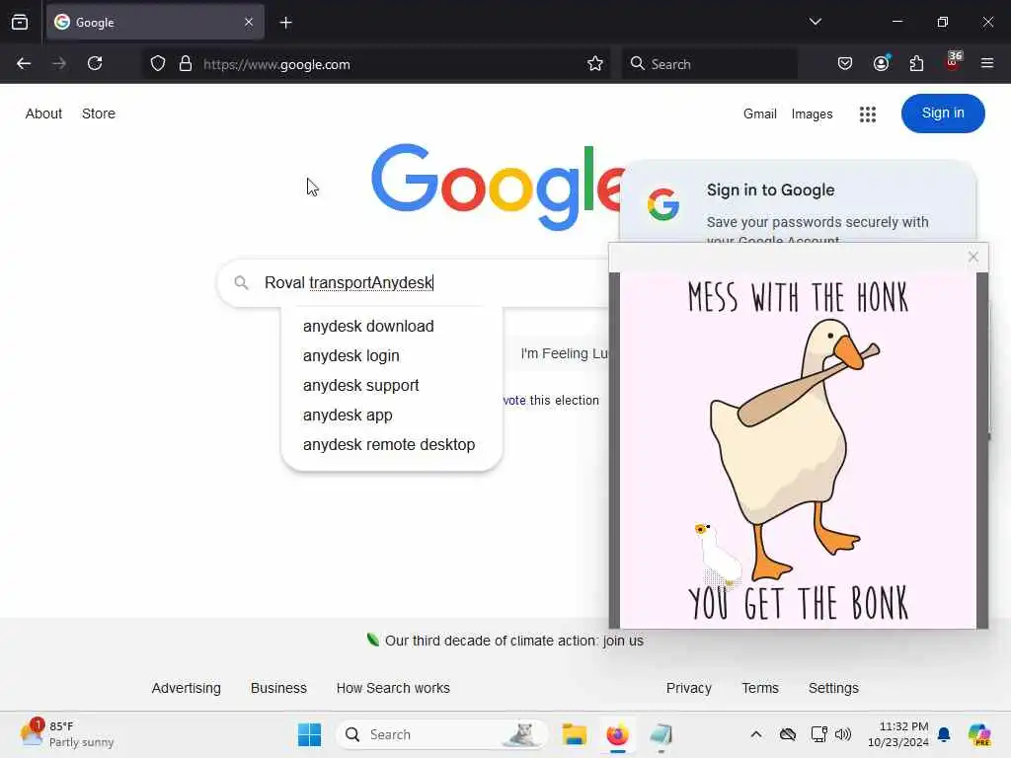List all tabs dropdown arrow
The image size is (1011, 758).
coord(815,22)
